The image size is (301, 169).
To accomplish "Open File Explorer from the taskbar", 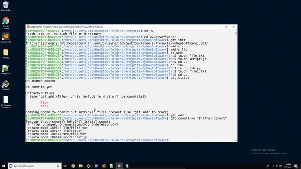I will [81, 166].
